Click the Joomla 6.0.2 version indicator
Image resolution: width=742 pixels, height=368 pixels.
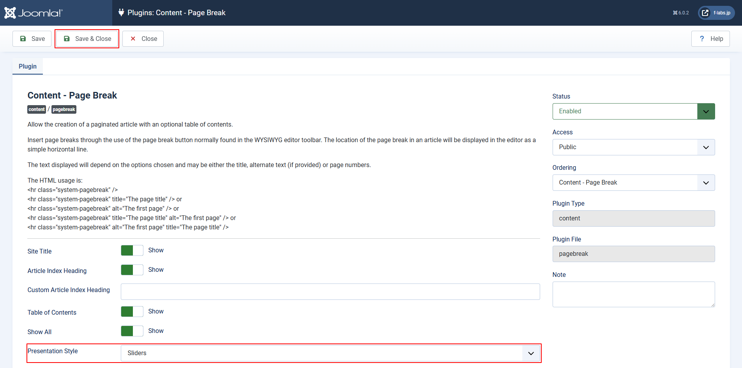(681, 13)
